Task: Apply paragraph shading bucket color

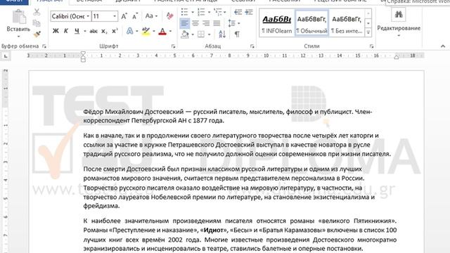Action: coord(185,34)
